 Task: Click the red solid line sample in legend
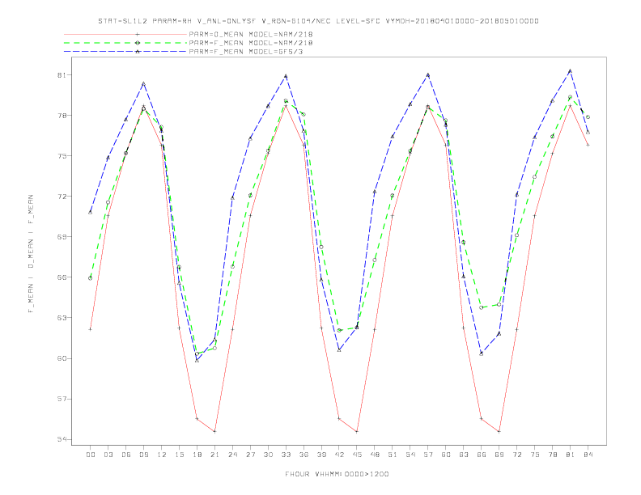pos(125,34)
